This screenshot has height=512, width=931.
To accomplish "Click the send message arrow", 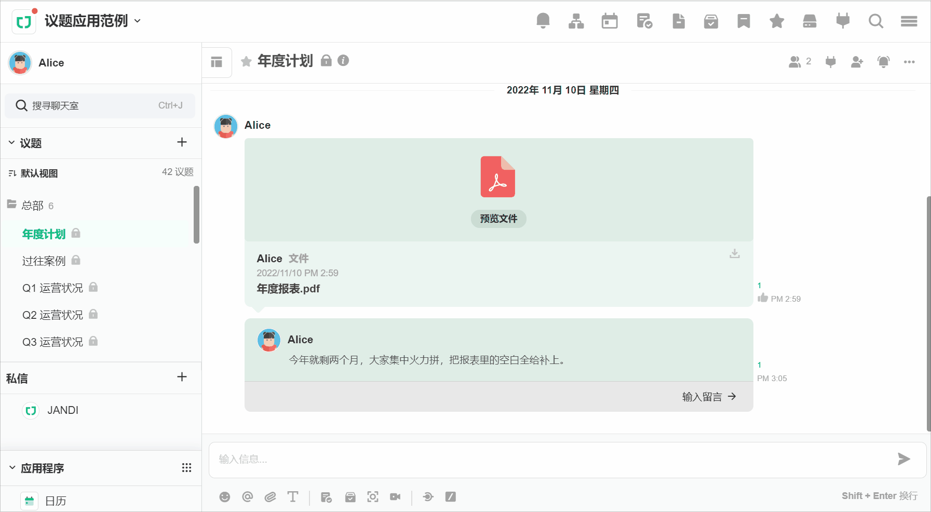I will (903, 459).
